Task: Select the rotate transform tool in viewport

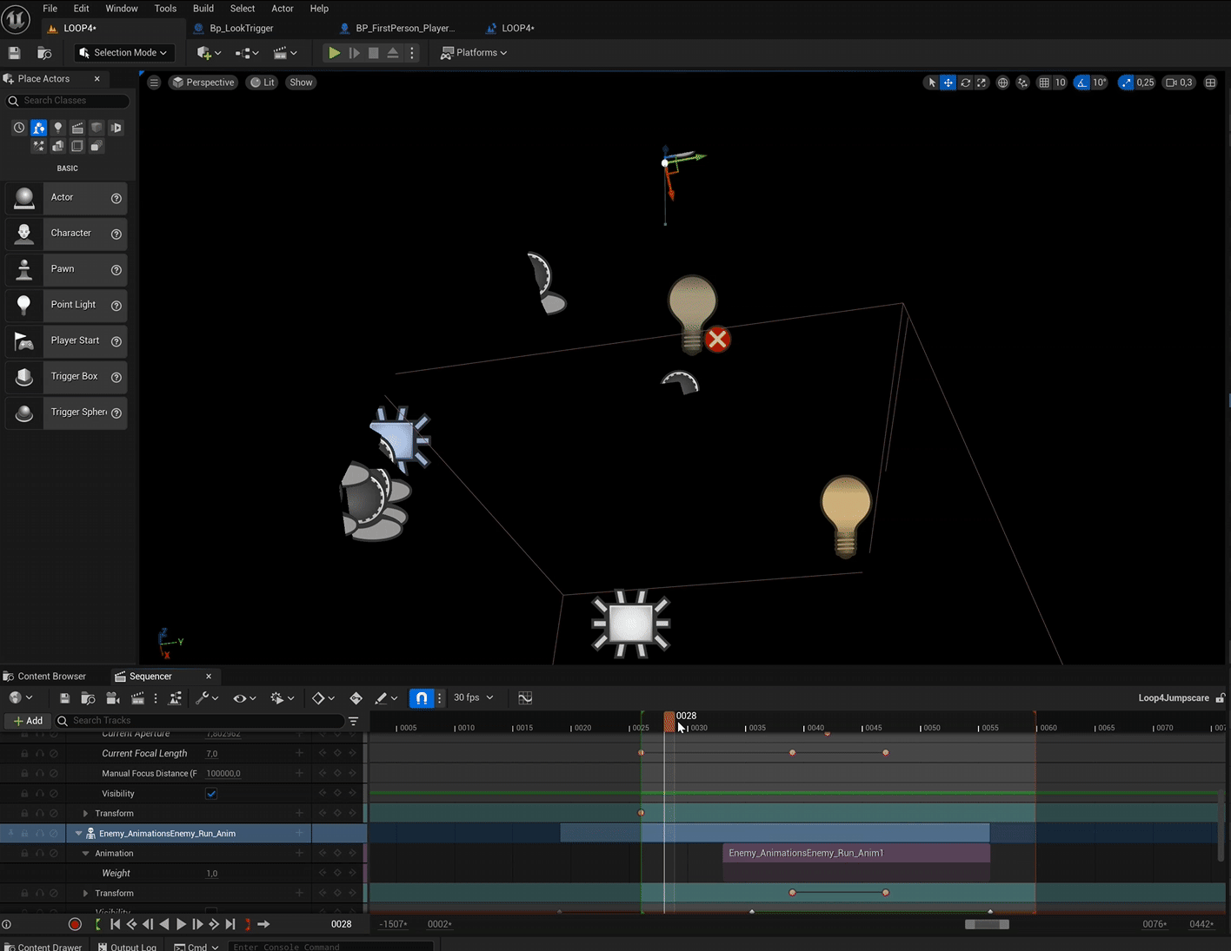Action: pos(965,83)
